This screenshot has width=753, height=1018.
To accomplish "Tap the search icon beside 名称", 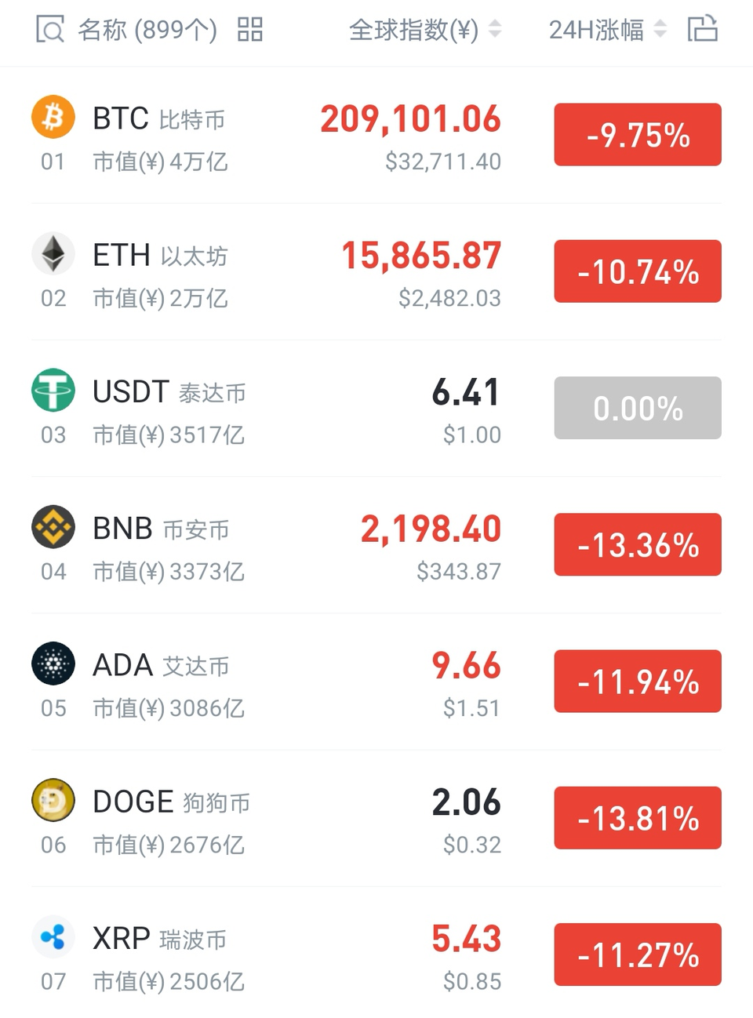I will coord(50,30).
